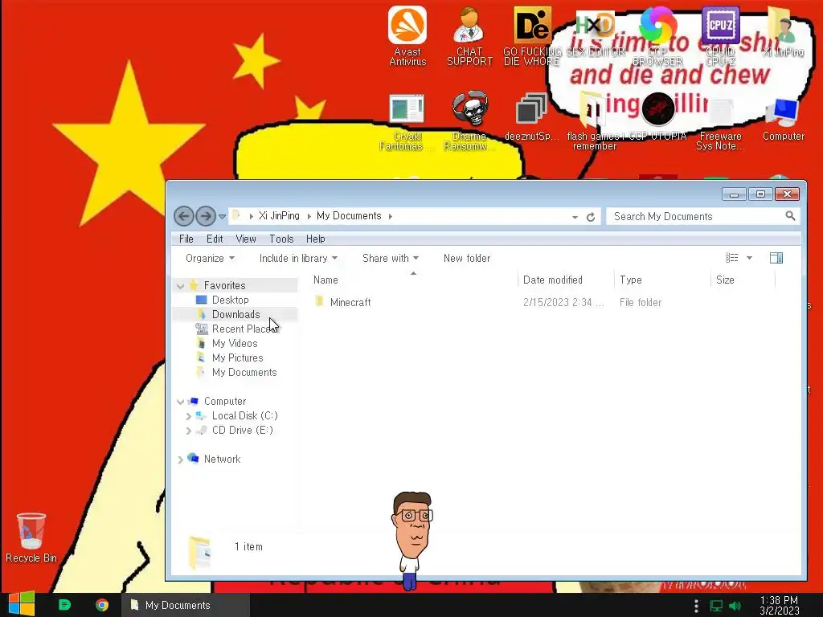This screenshot has height=617, width=823.
Task: Open the view options dropdown arrow
Action: click(x=750, y=258)
